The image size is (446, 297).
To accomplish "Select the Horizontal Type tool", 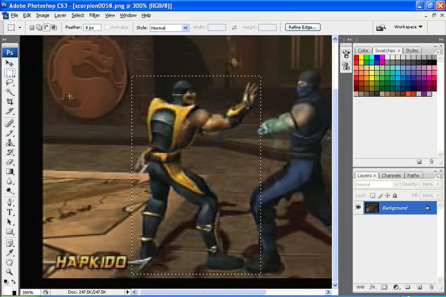I will click(x=9, y=212).
